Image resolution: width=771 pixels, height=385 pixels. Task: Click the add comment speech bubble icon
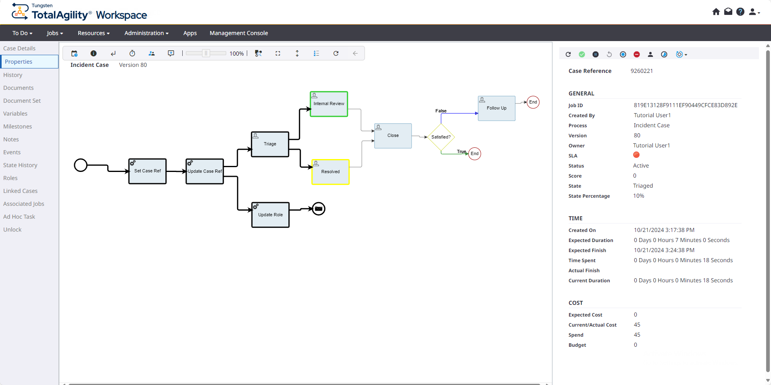[171, 54]
